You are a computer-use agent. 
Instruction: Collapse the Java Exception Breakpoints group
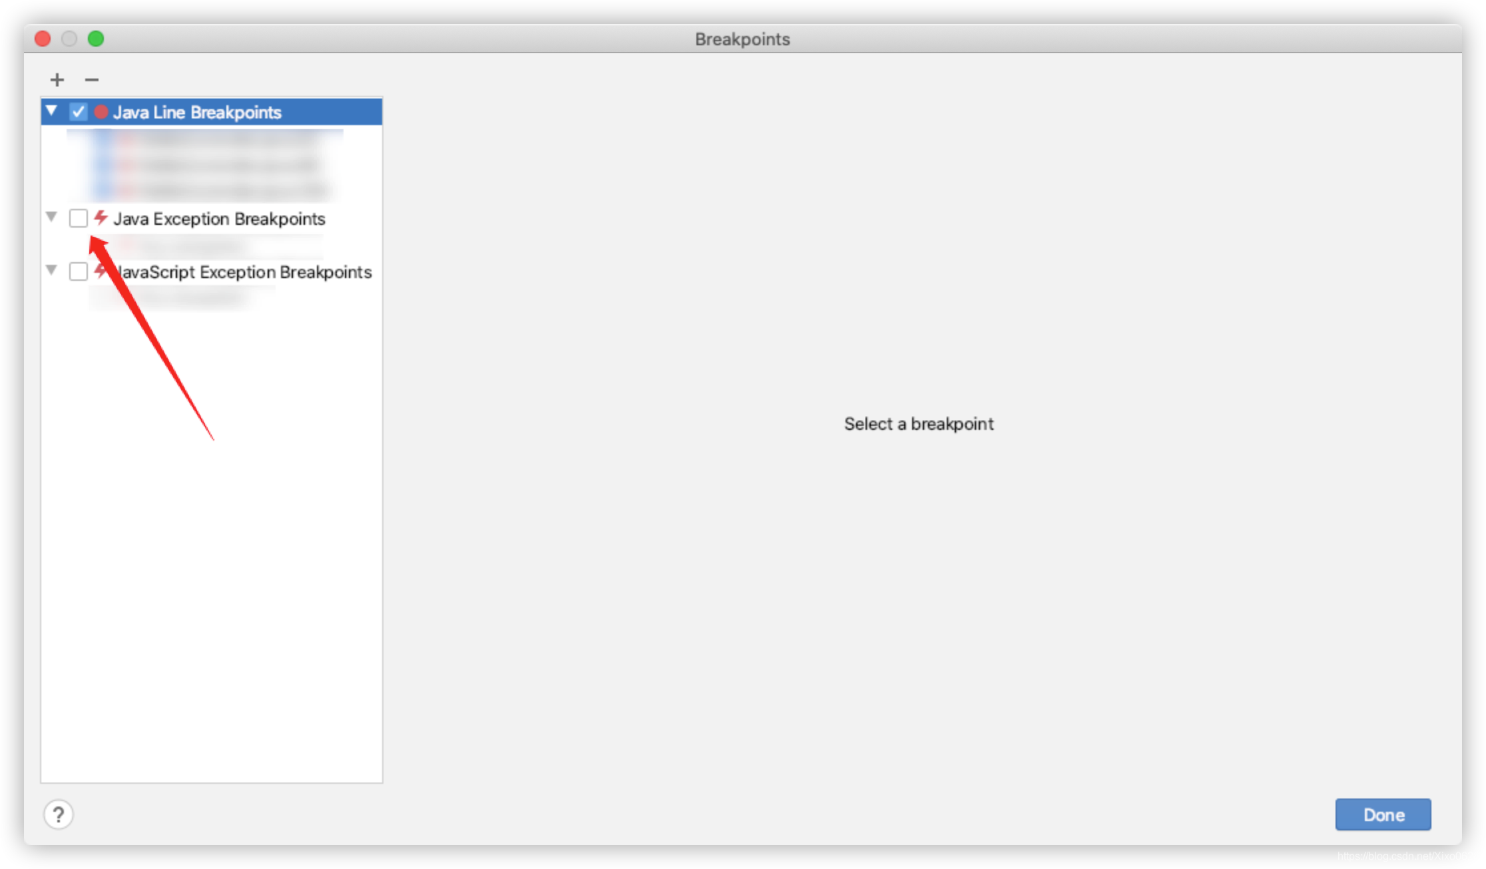[x=52, y=217]
